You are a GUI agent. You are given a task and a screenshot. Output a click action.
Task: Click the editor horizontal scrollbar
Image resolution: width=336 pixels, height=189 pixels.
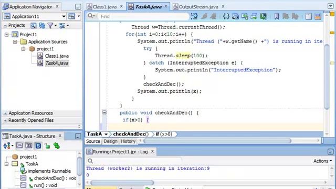pyautogui.click(x=217, y=141)
